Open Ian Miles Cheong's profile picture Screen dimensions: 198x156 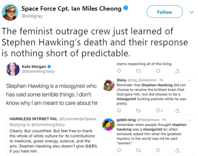tap(10, 12)
